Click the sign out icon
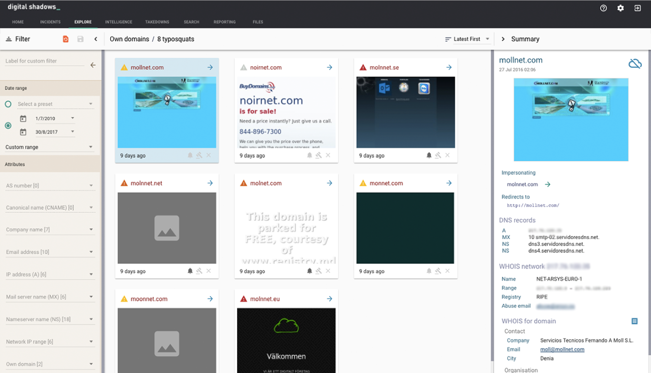Image resolution: width=651 pixels, height=373 pixels. pos(638,8)
